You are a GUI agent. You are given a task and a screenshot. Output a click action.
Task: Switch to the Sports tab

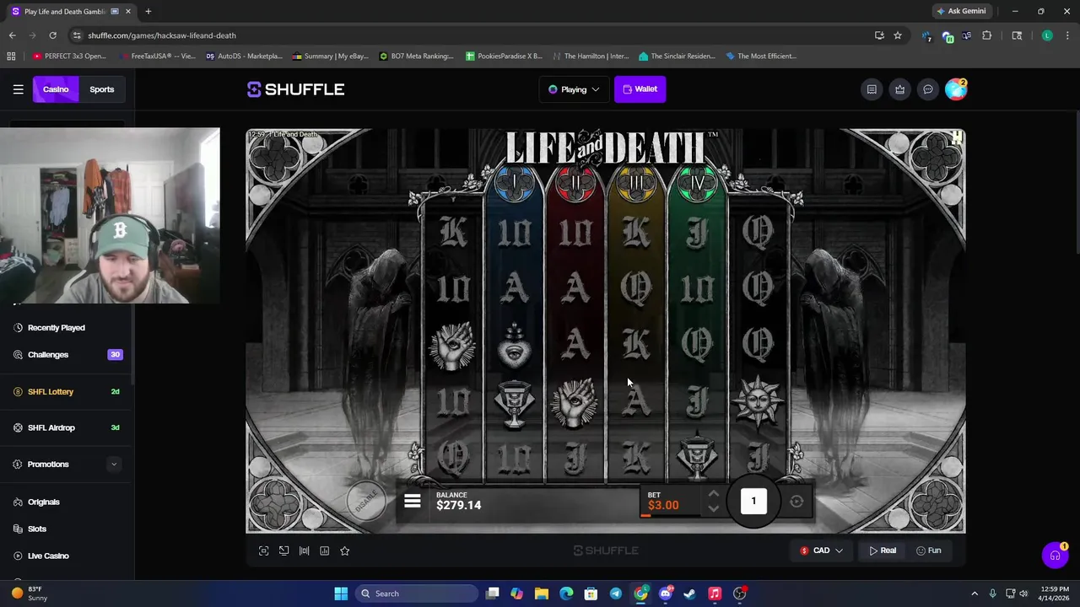click(102, 89)
